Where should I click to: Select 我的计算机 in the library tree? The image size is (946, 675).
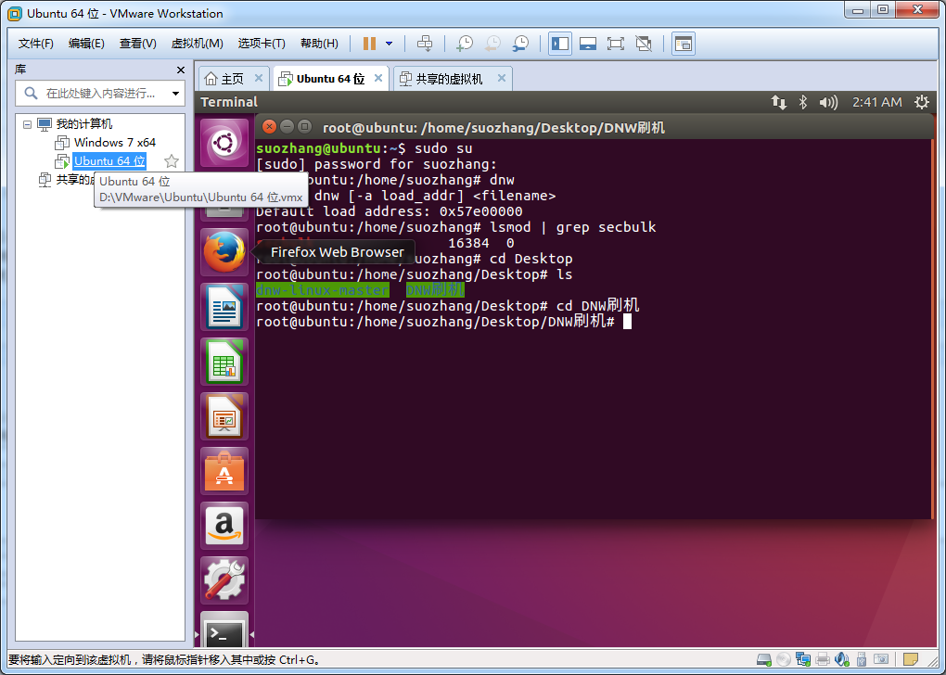tap(83, 124)
